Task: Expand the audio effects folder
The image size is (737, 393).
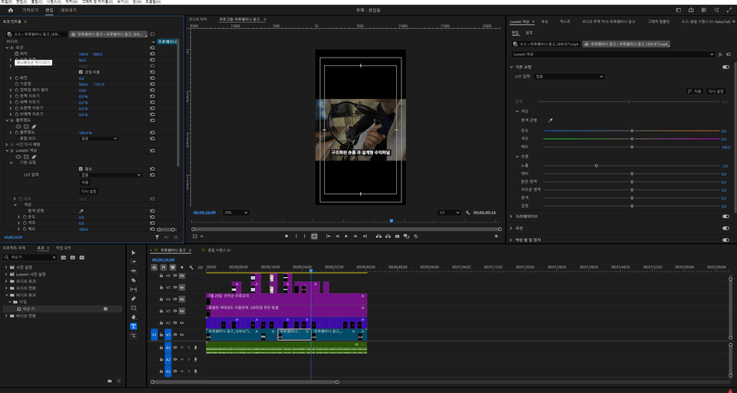Action: 7,281
